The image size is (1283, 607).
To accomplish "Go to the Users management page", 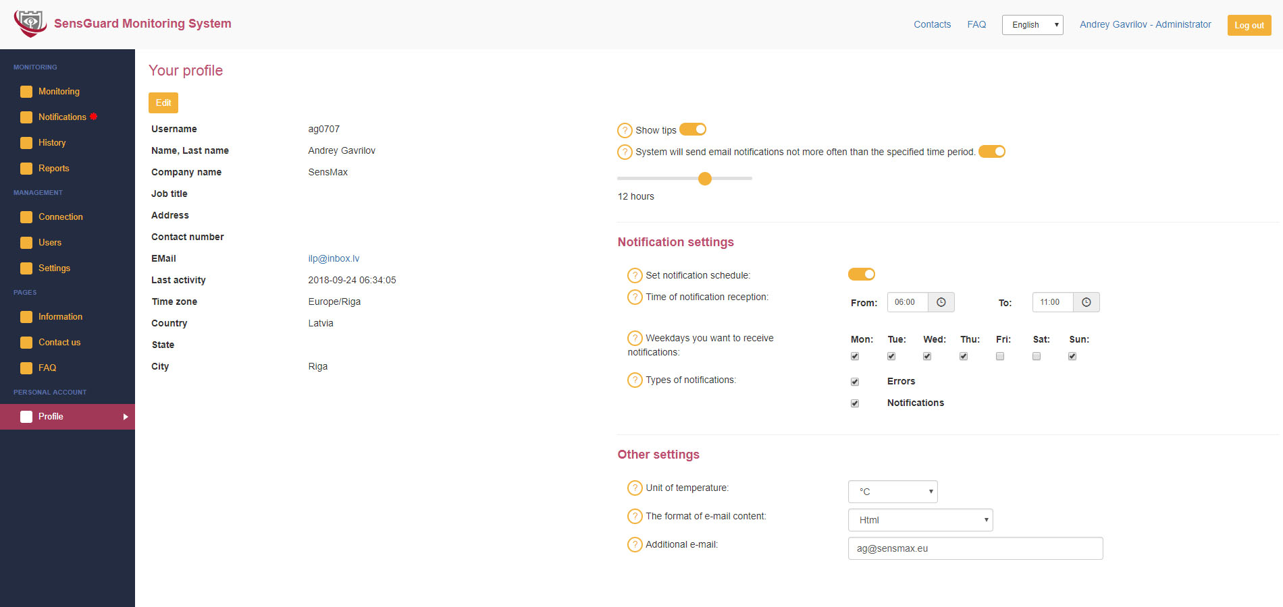I will (x=49, y=242).
